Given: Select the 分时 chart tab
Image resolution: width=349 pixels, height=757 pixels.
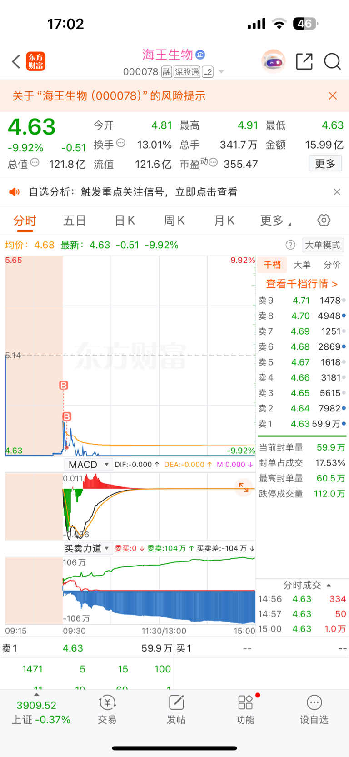Looking at the screenshot, I should 25,221.
